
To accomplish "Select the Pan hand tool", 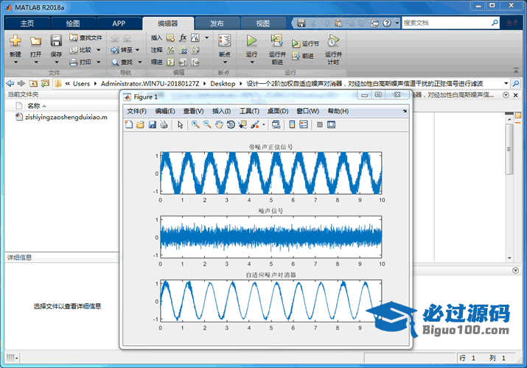I will (x=219, y=125).
